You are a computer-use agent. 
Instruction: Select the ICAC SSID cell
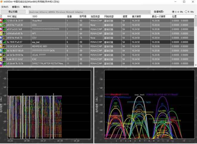(x=48, y=59)
